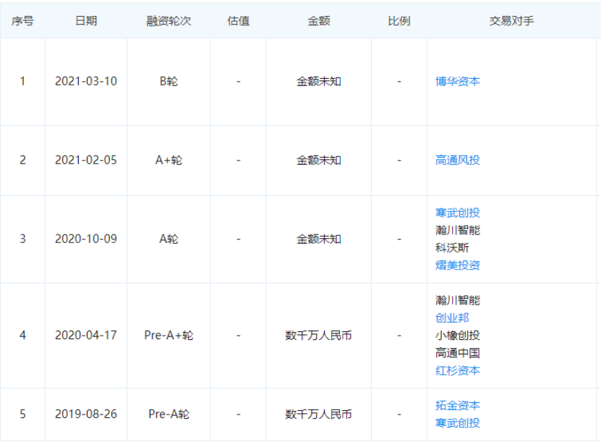Image resolution: width=601 pixels, height=442 pixels.
Task: Select 数千万人民币 in the Pre-A+轮 row
Action: [x=318, y=336]
